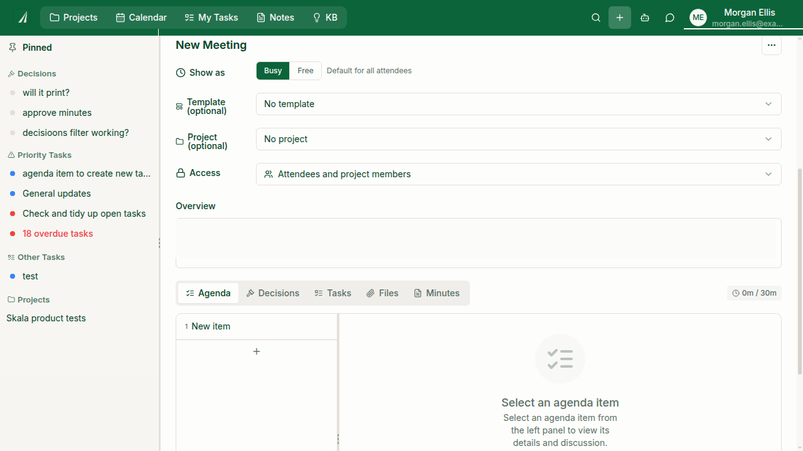This screenshot has width=803, height=451.
Task: Collapse the Other Tasks sidebar section
Action: coord(41,257)
